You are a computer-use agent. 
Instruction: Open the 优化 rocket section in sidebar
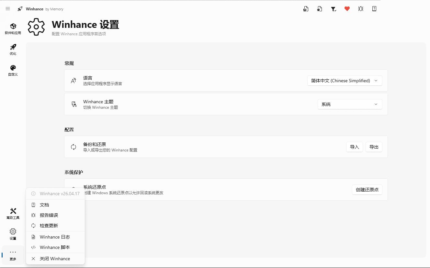pyautogui.click(x=13, y=50)
